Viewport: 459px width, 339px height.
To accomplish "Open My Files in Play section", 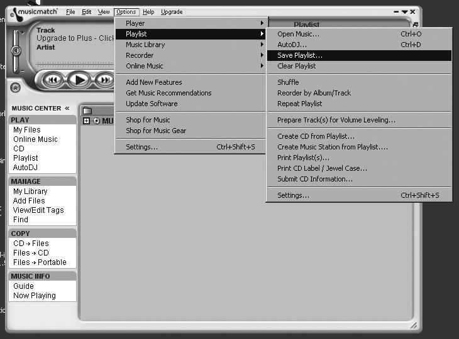I will (27, 130).
